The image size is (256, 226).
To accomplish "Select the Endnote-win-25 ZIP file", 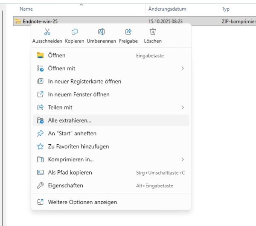I will (x=41, y=21).
